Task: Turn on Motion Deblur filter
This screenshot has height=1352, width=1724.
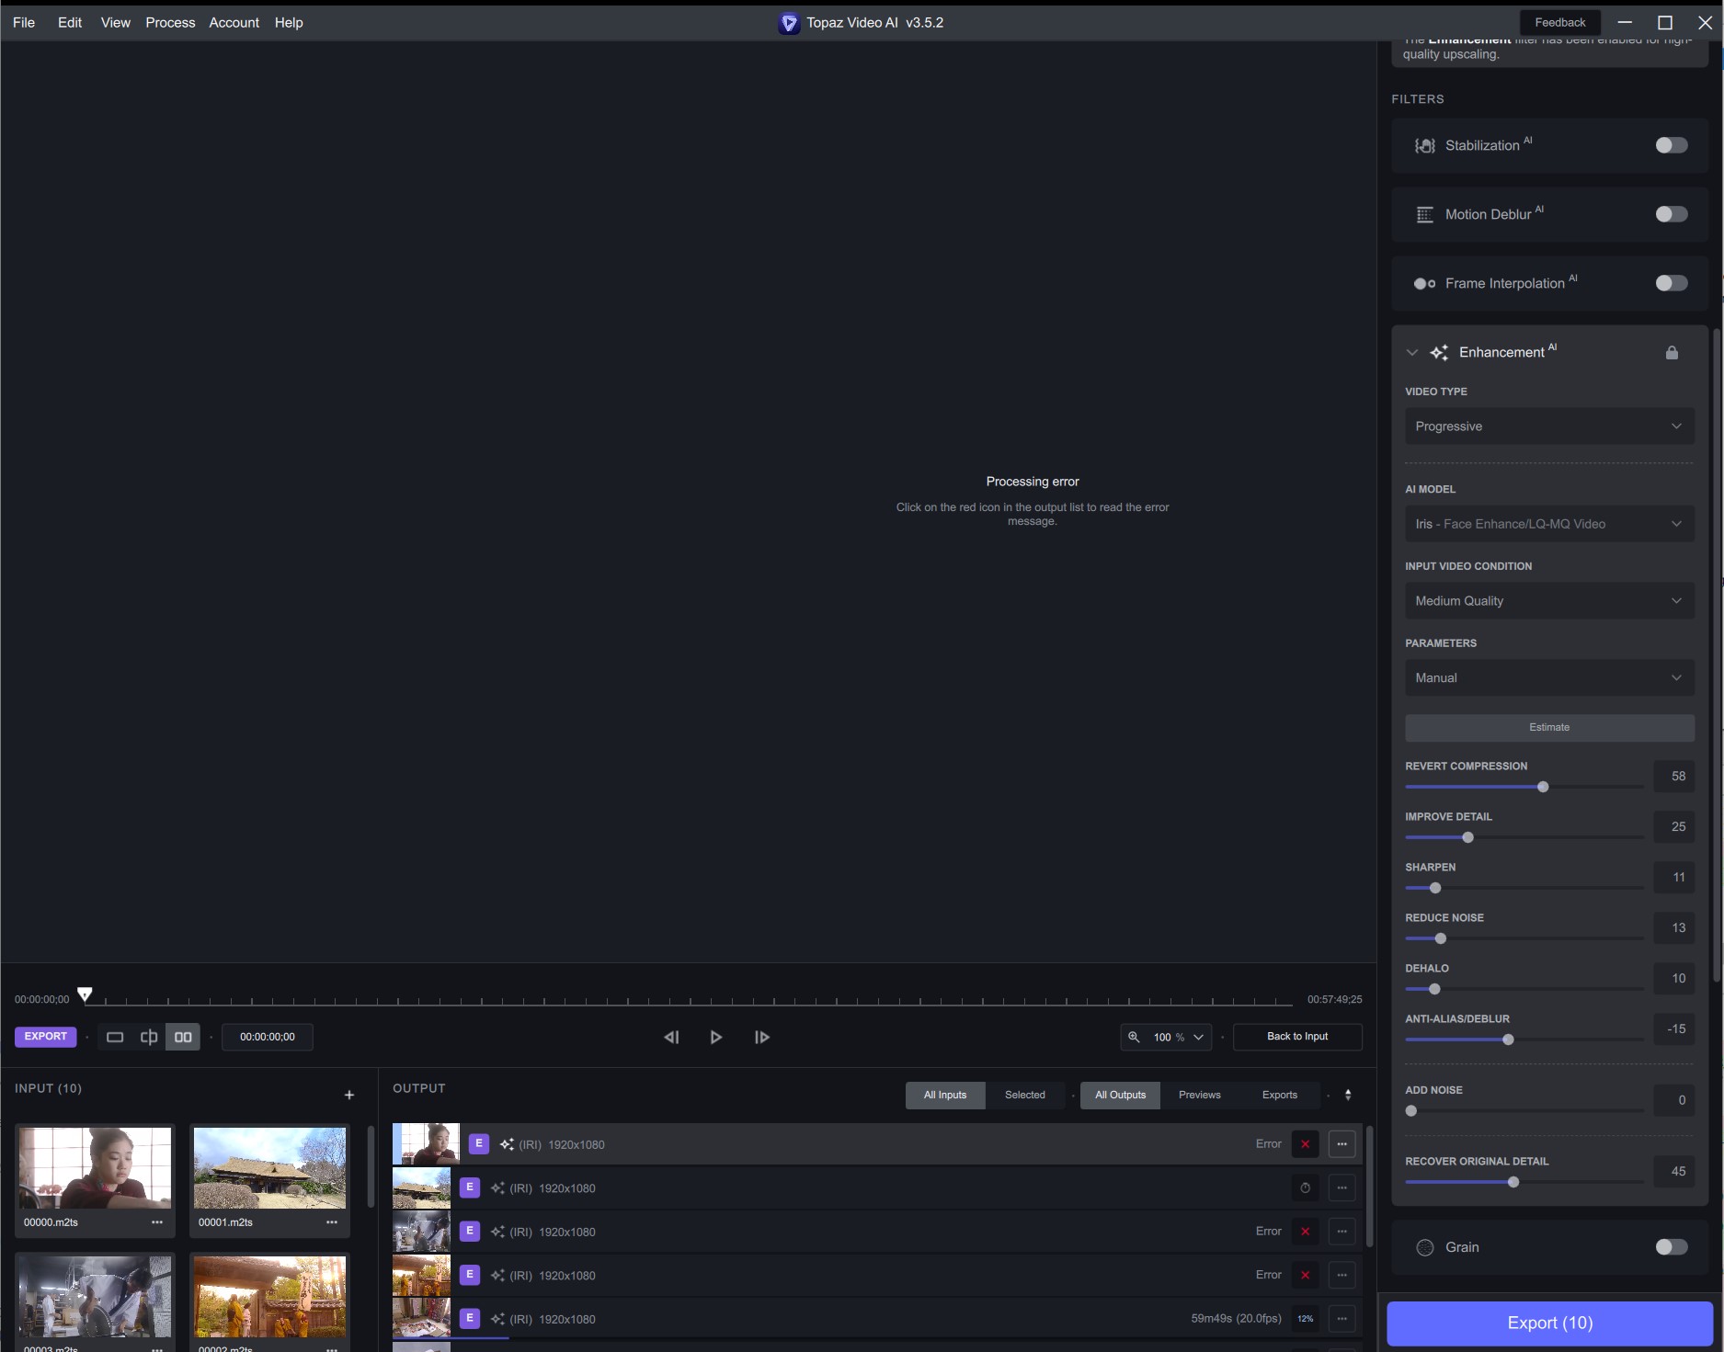Action: point(1671,214)
